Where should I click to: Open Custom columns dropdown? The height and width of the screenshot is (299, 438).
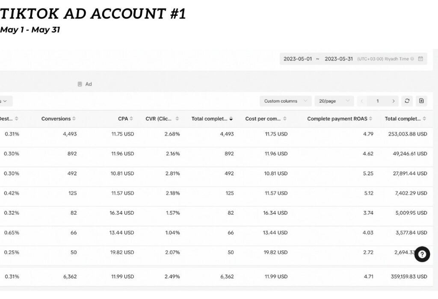[285, 101]
